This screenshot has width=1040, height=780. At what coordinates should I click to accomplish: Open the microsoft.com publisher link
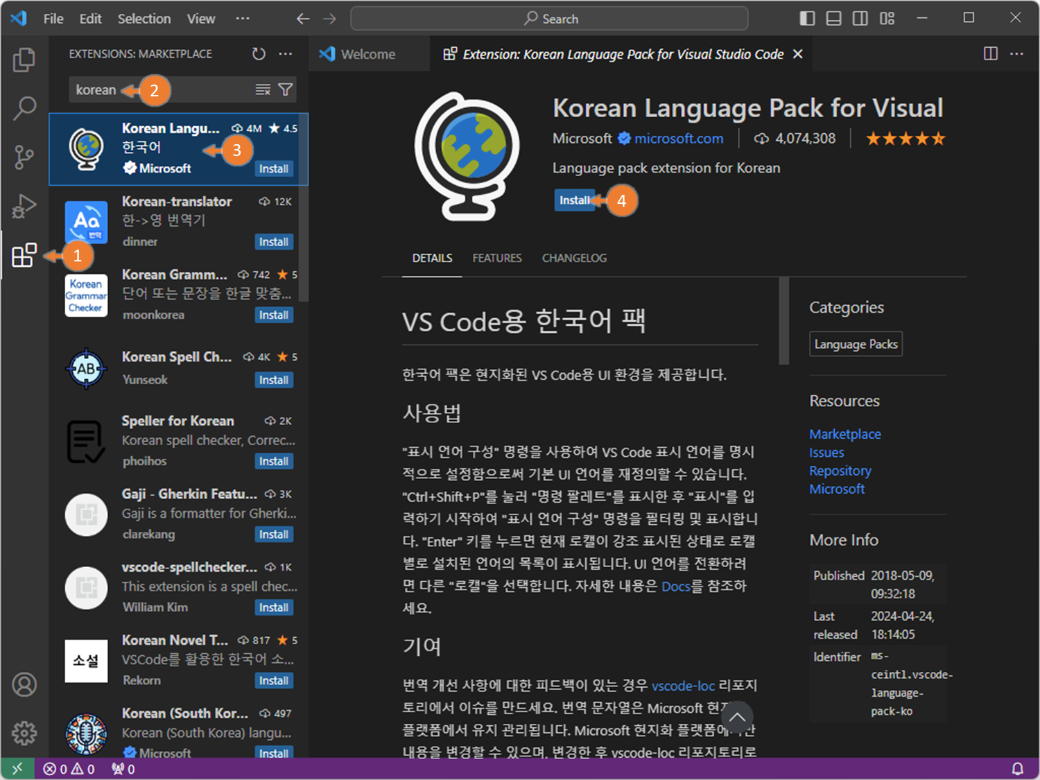pos(679,139)
